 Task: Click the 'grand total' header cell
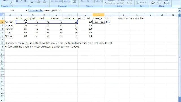pos(85,18)
